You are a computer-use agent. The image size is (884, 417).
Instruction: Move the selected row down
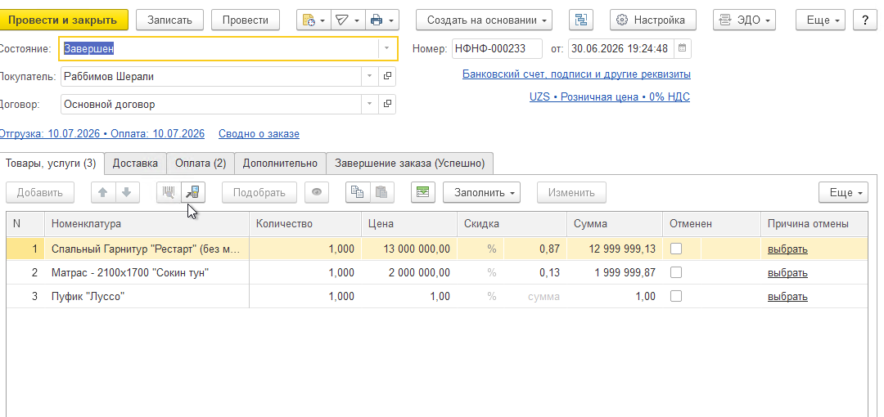coord(127,192)
